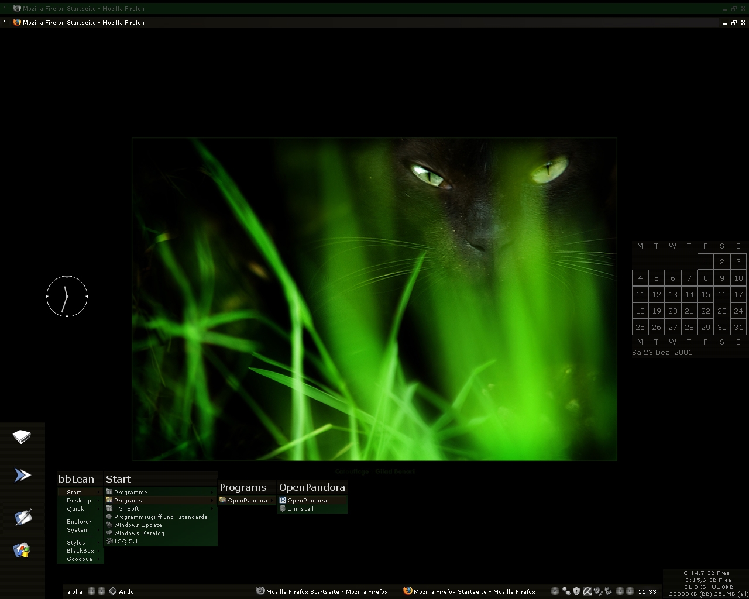
Task: Click the shield icon in the system tray
Action: [576, 591]
